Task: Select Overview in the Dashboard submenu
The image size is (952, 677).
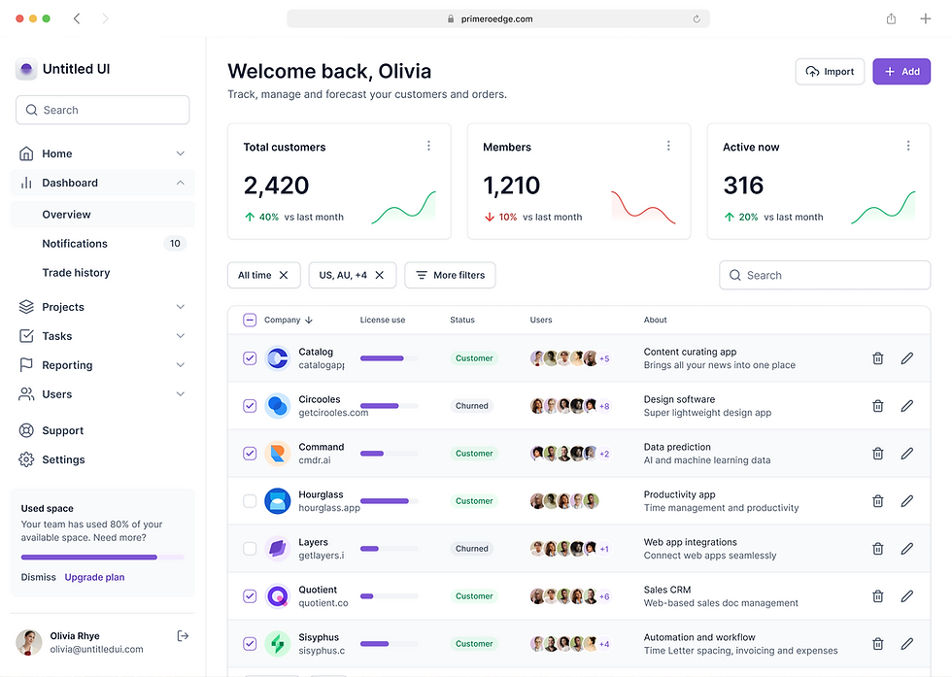Action: [x=103, y=215]
